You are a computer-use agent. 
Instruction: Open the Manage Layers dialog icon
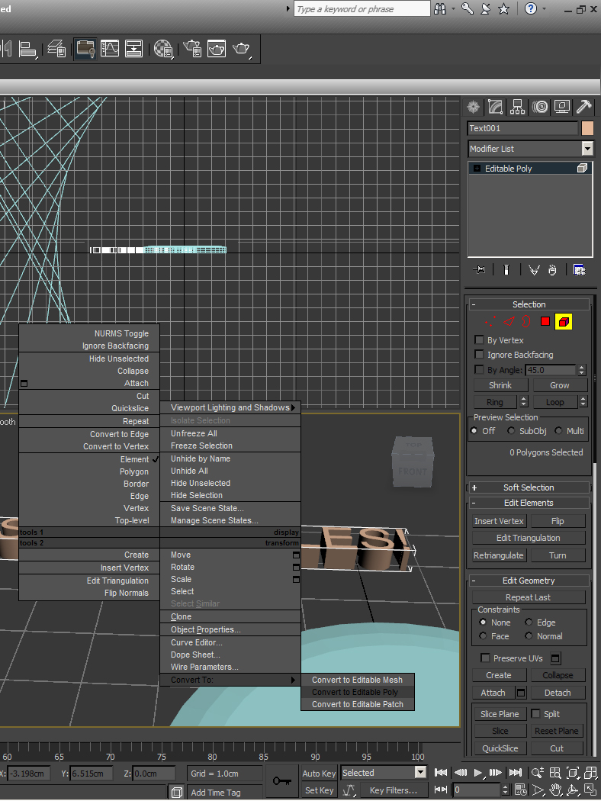coord(56,49)
